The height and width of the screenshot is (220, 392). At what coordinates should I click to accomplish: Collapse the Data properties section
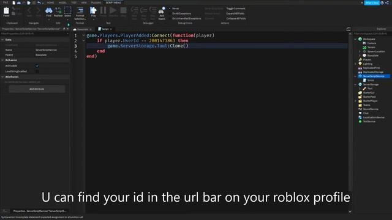[x=2, y=40]
